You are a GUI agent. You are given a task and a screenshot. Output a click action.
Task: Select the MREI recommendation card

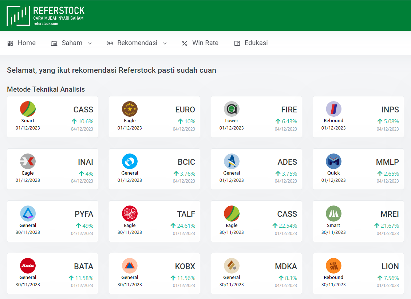pos(358,221)
